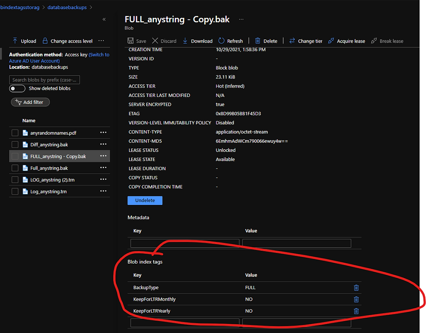Click the Name column header
426x333 pixels.
[29, 121]
